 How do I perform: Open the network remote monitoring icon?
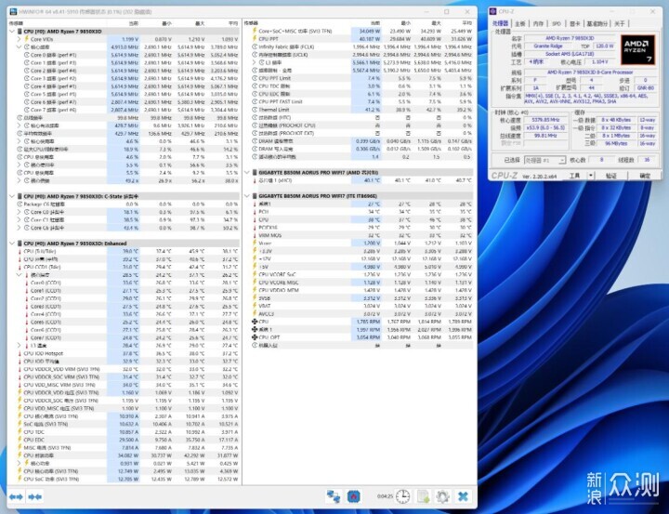tap(334, 496)
